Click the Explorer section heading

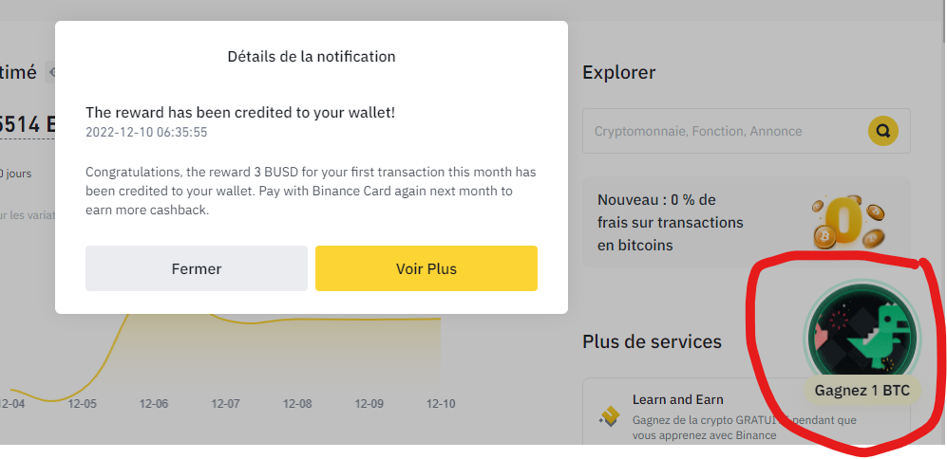[618, 72]
